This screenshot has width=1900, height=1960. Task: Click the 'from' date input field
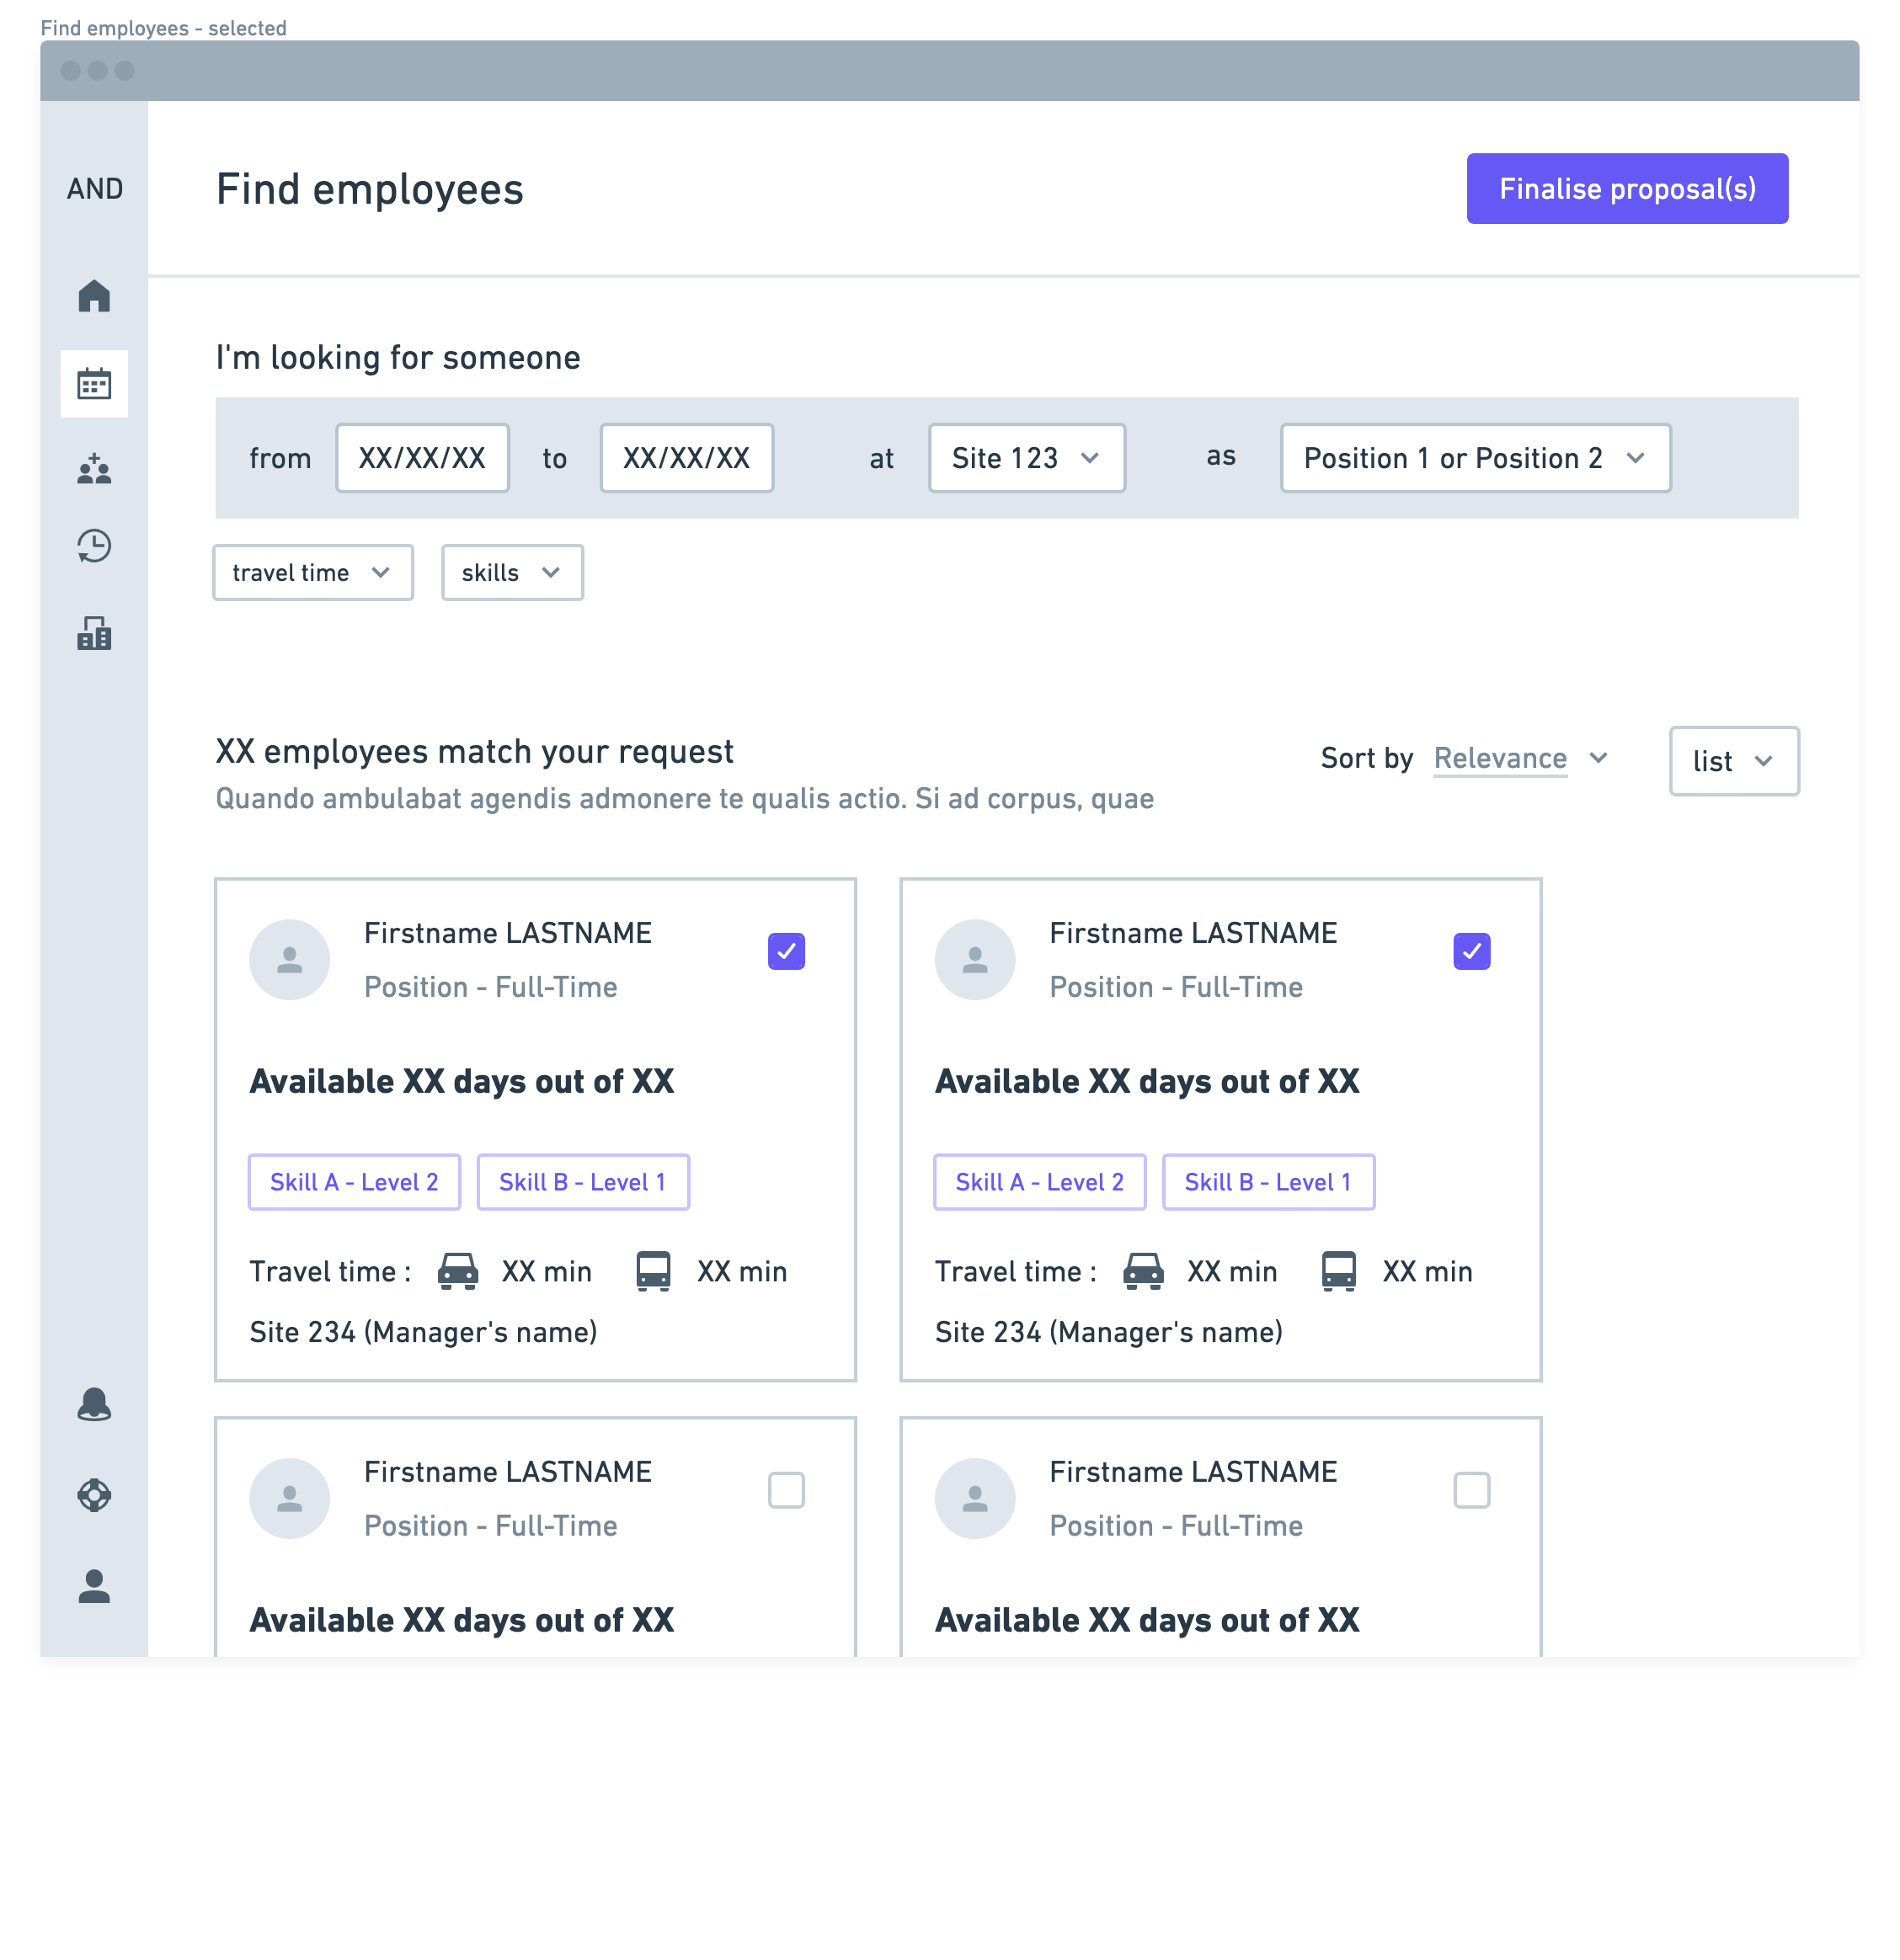[422, 458]
